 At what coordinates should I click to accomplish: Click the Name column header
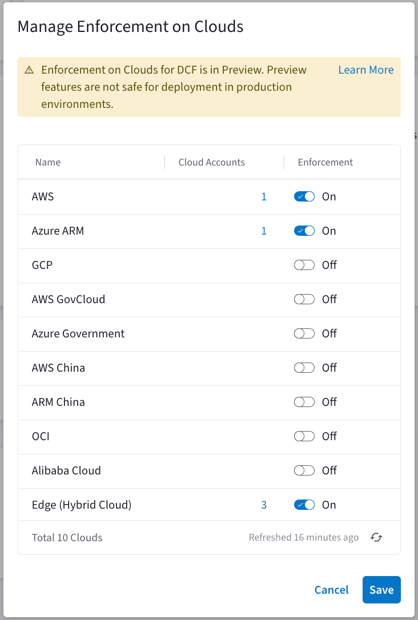[x=48, y=162]
